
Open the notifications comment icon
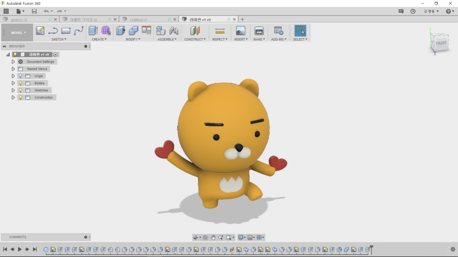[401, 11]
